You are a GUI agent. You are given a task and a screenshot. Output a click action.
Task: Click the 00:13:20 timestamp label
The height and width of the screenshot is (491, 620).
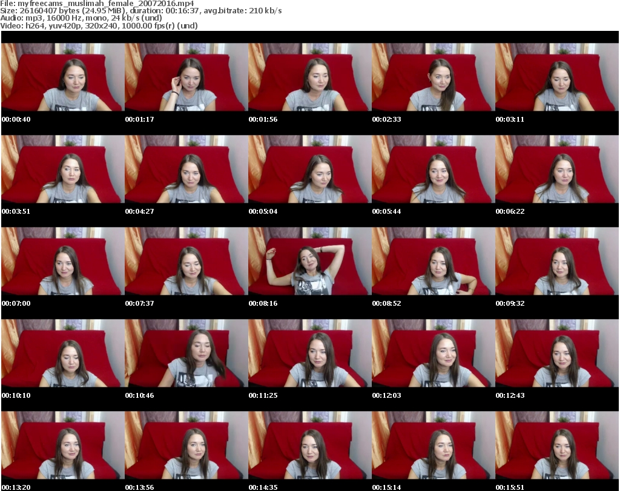click(x=16, y=487)
